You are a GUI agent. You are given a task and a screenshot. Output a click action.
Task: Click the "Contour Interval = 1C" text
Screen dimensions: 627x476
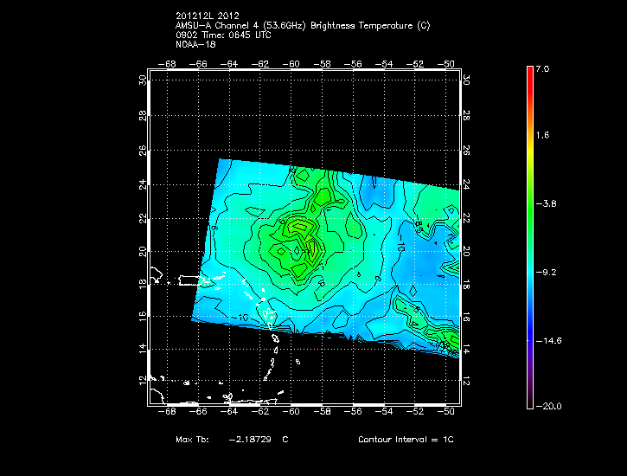[x=406, y=439]
